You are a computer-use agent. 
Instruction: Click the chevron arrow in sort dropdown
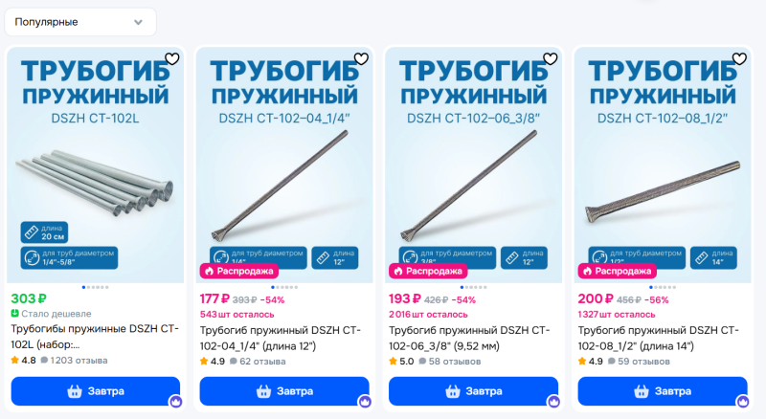pyautogui.click(x=138, y=22)
